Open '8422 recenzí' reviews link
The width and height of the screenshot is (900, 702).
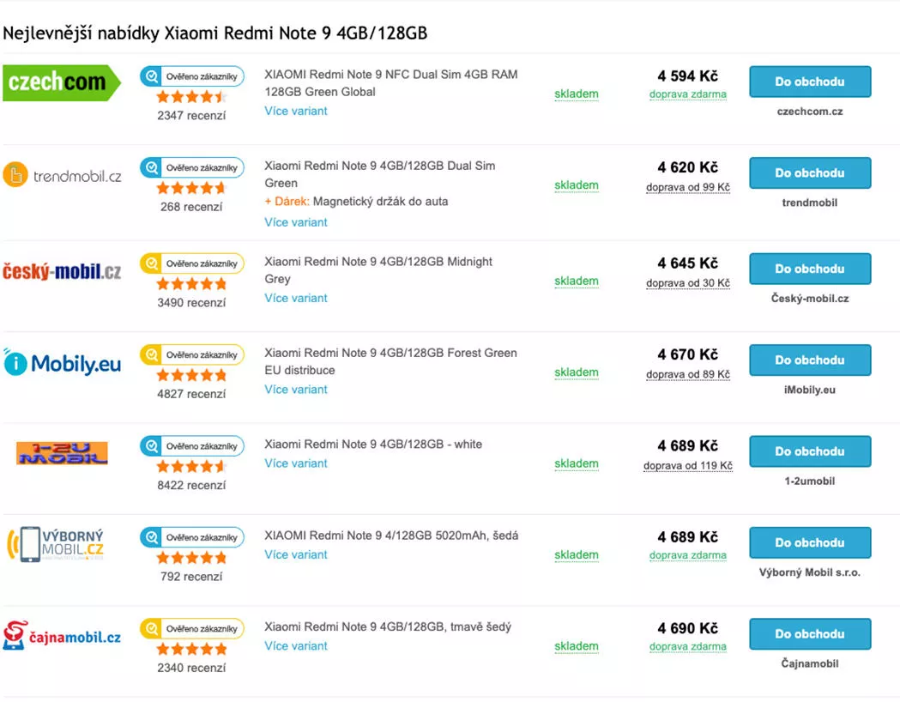tap(191, 485)
